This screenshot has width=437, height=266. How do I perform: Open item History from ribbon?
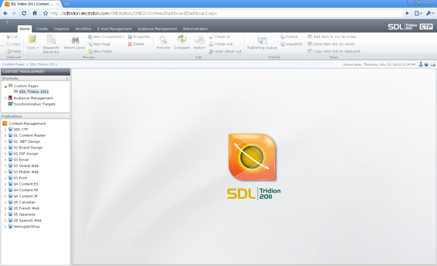(x=199, y=42)
